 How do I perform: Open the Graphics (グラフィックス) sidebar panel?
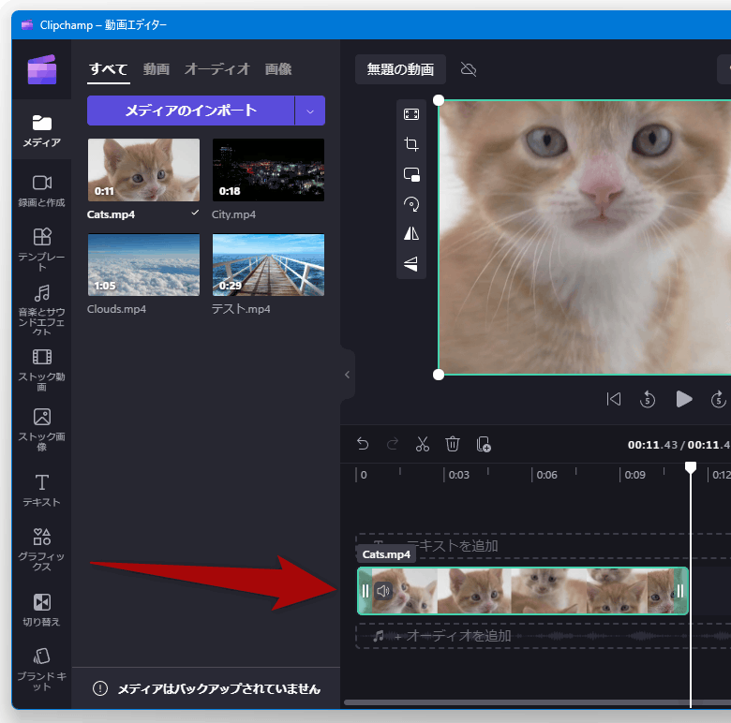pos(41,549)
